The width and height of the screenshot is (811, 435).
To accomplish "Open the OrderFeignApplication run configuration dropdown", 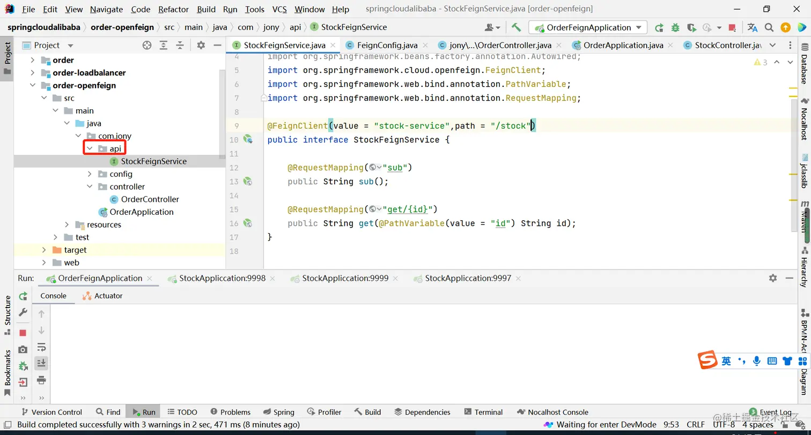I will tap(588, 27).
